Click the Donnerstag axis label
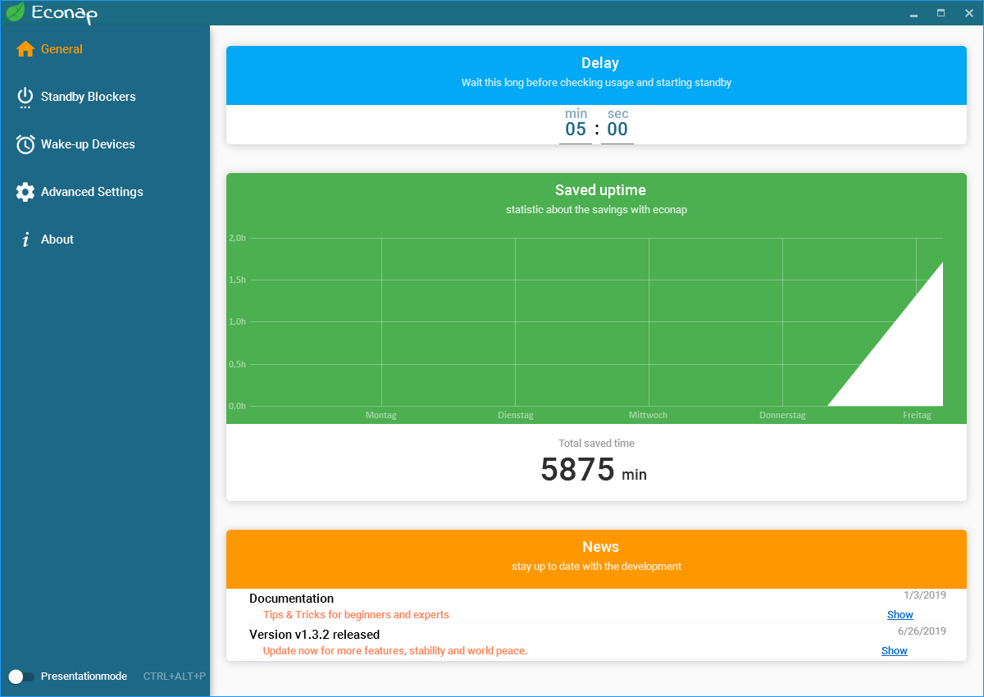Image resolution: width=984 pixels, height=697 pixels. [782, 415]
